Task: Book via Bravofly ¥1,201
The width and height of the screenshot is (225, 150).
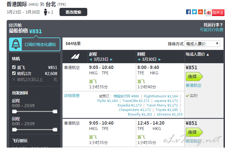Action: (140, 114)
